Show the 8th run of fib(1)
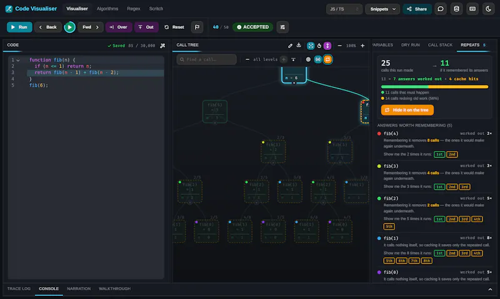This screenshot has height=299, width=500. [x=426, y=261]
